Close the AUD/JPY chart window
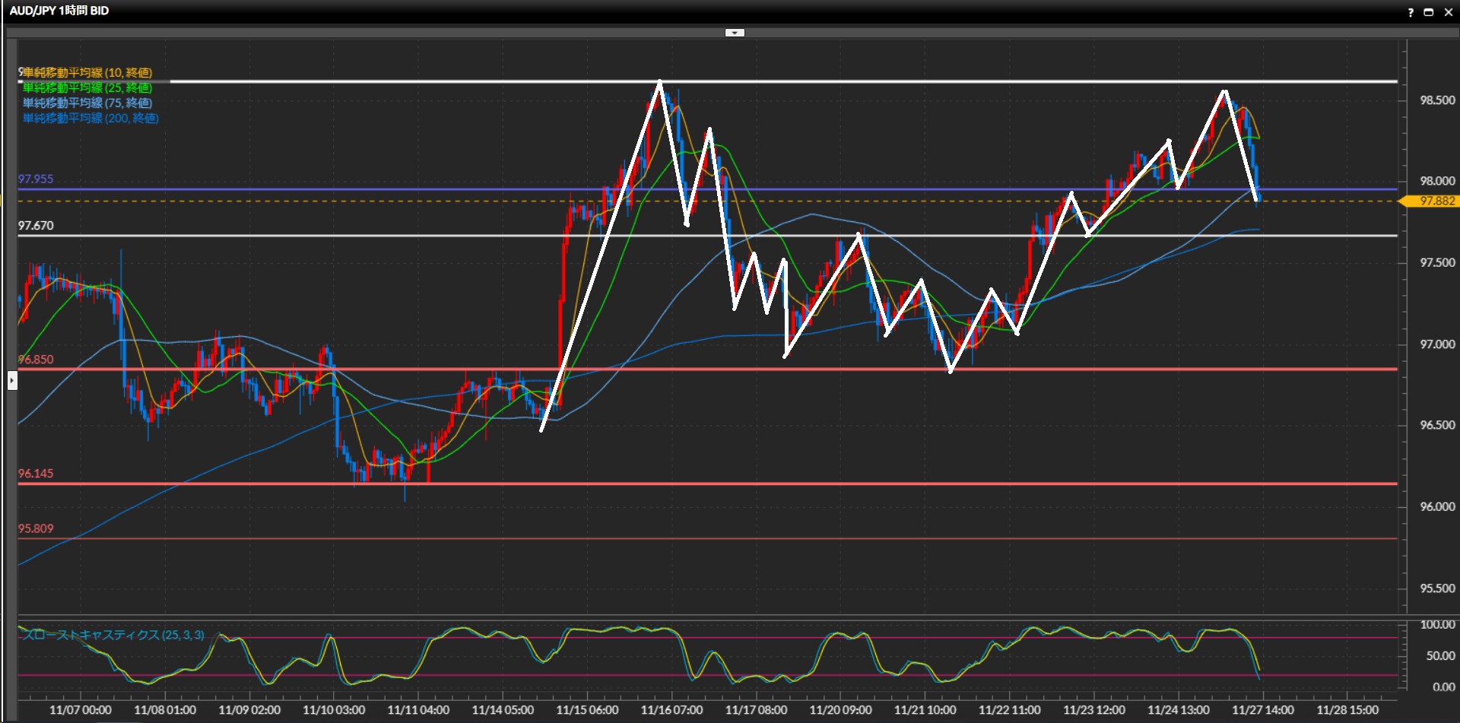The width and height of the screenshot is (1460, 723). tap(1449, 12)
